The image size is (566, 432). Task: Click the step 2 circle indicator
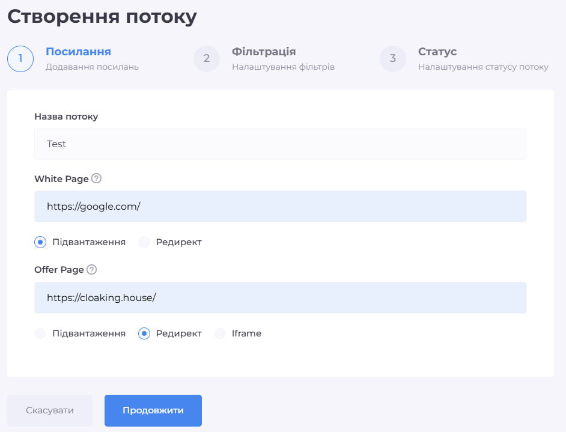207,59
